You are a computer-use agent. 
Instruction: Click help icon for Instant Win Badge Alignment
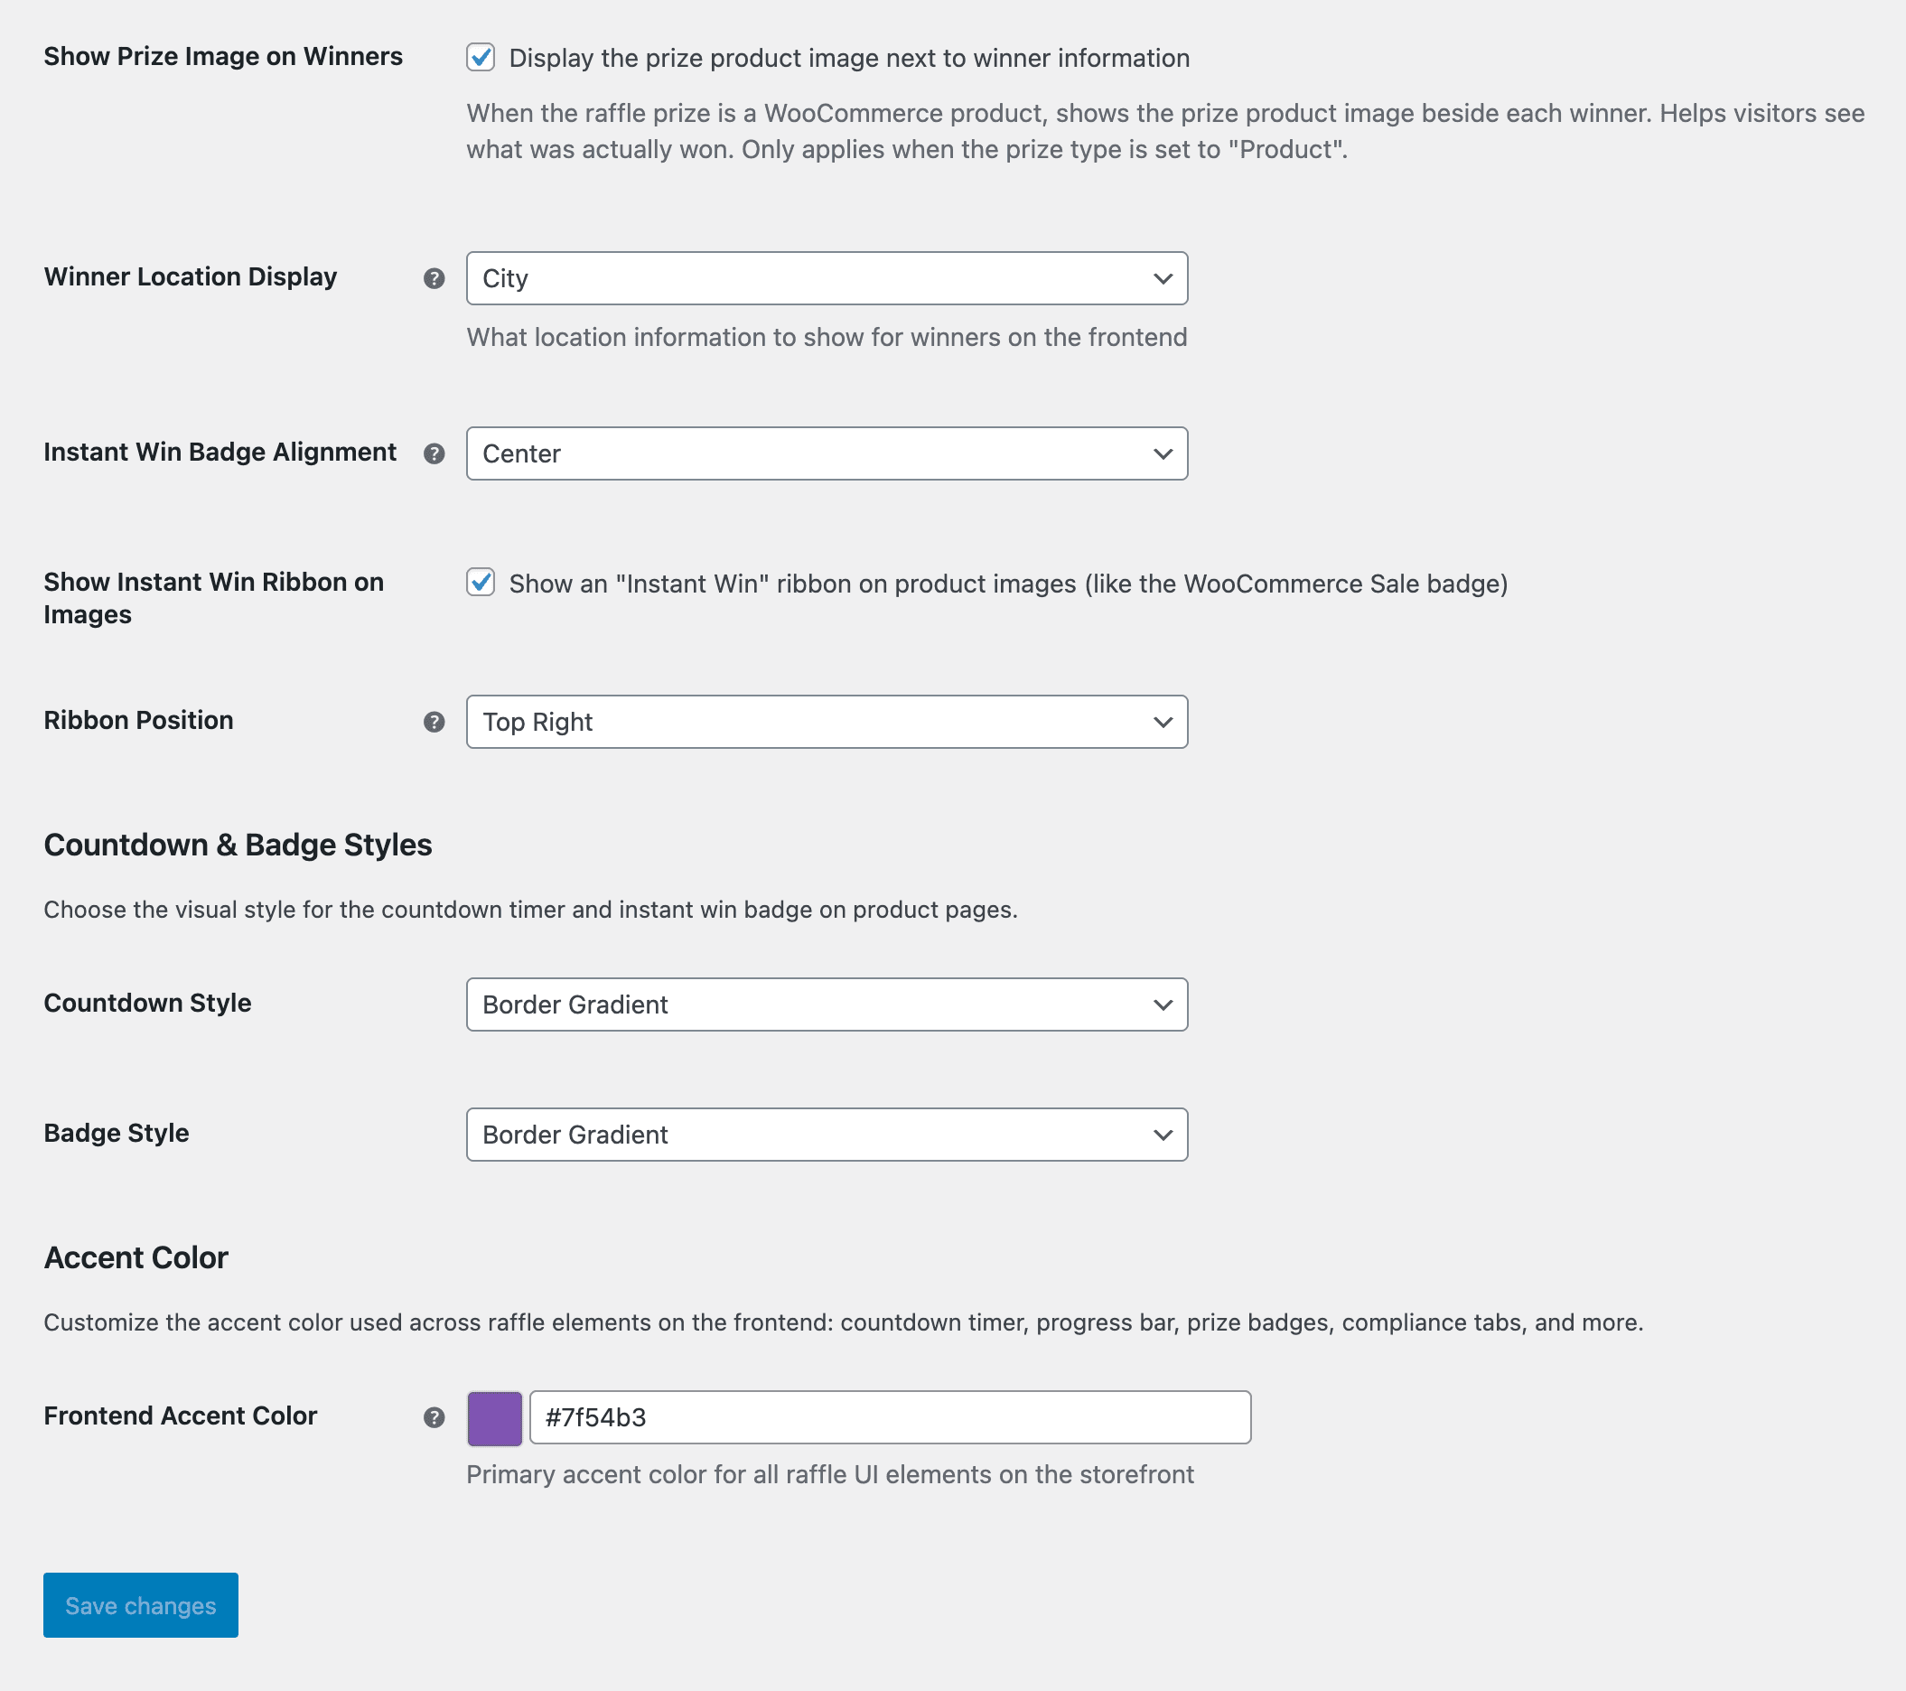point(434,453)
